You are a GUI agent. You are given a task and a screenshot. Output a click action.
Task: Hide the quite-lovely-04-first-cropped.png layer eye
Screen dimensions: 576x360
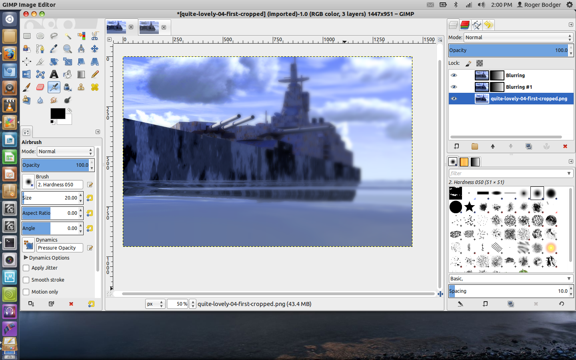pos(454,98)
